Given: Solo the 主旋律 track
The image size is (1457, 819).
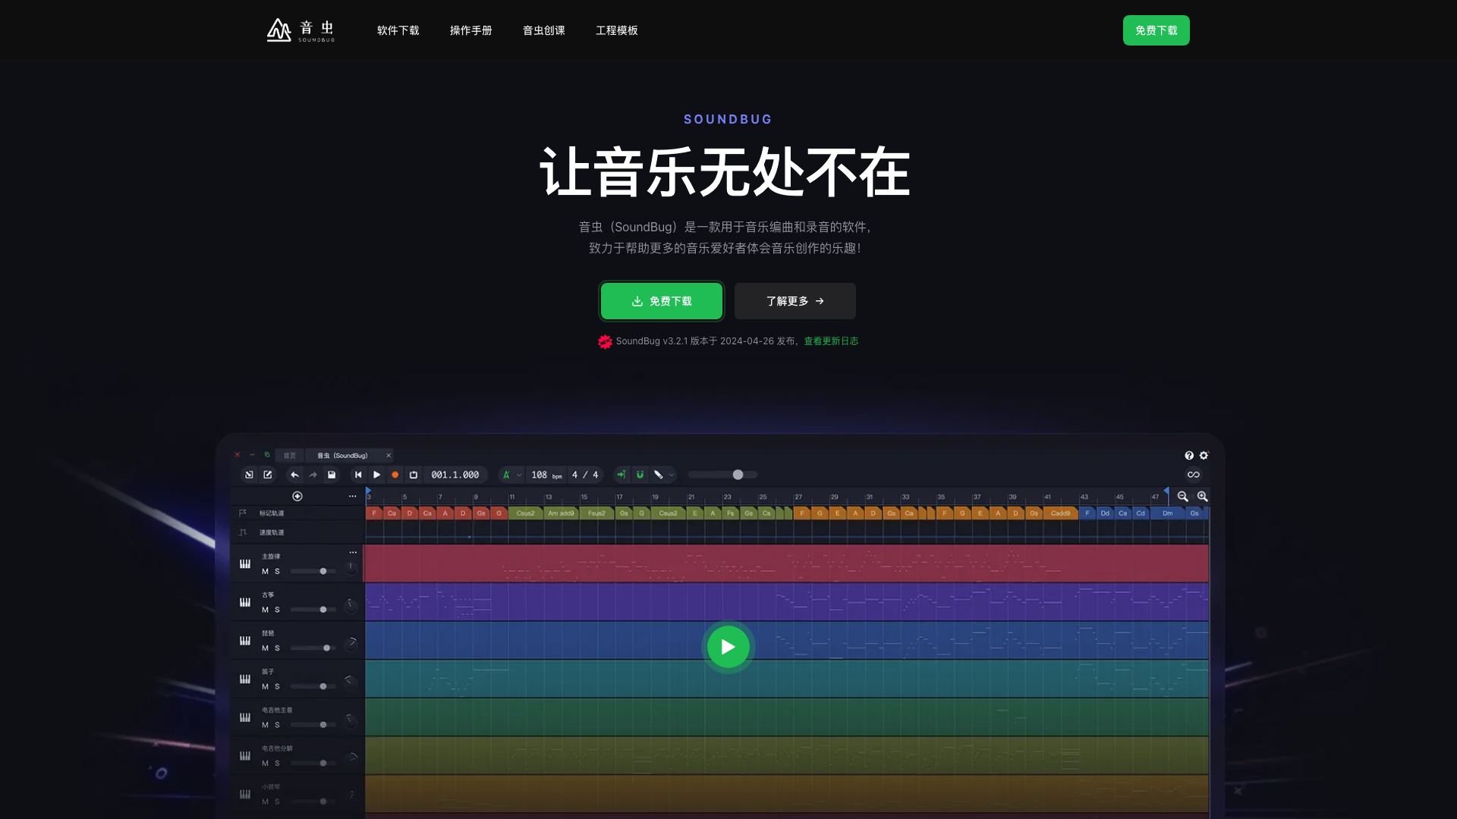Looking at the screenshot, I should (277, 571).
